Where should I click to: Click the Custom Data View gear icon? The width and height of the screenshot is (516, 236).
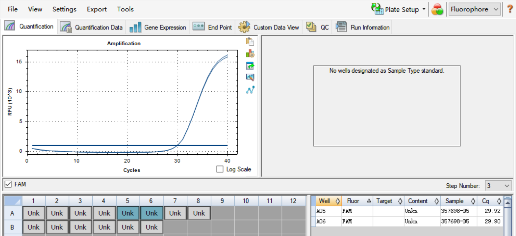244,27
